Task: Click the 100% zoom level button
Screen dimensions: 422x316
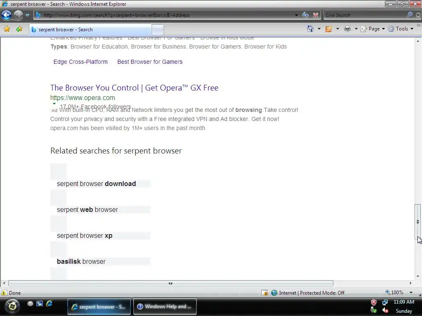Action: [394, 293]
